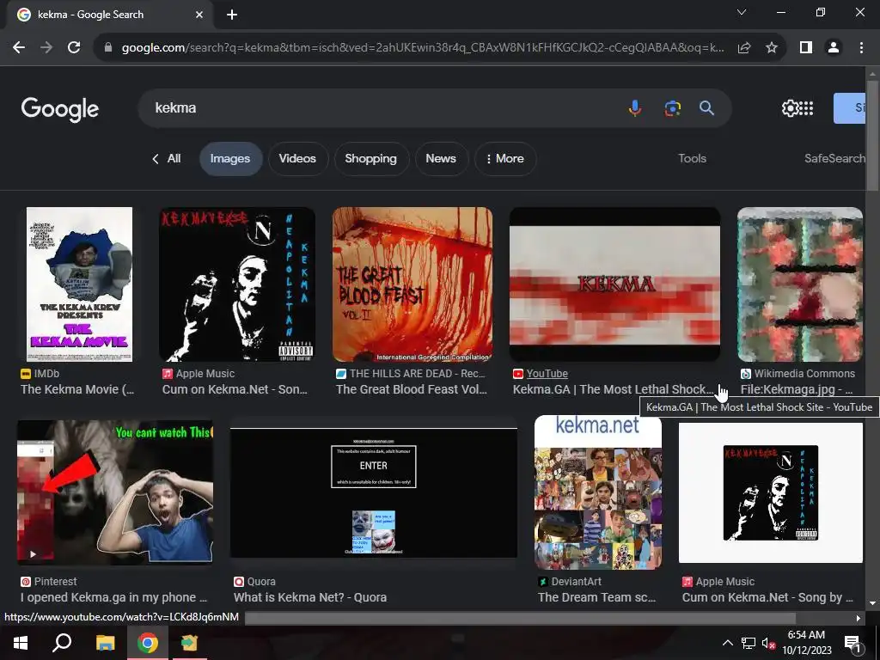Click the horizontal scrollbar right arrow
Image resolution: width=880 pixels, height=660 pixels.
coord(859,618)
